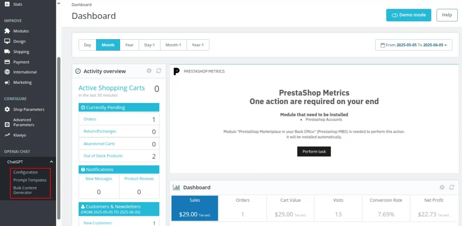Click the Marketing megaphone icon
The height and width of the screenshot is (226, 462).
click(x=7, y=83)
